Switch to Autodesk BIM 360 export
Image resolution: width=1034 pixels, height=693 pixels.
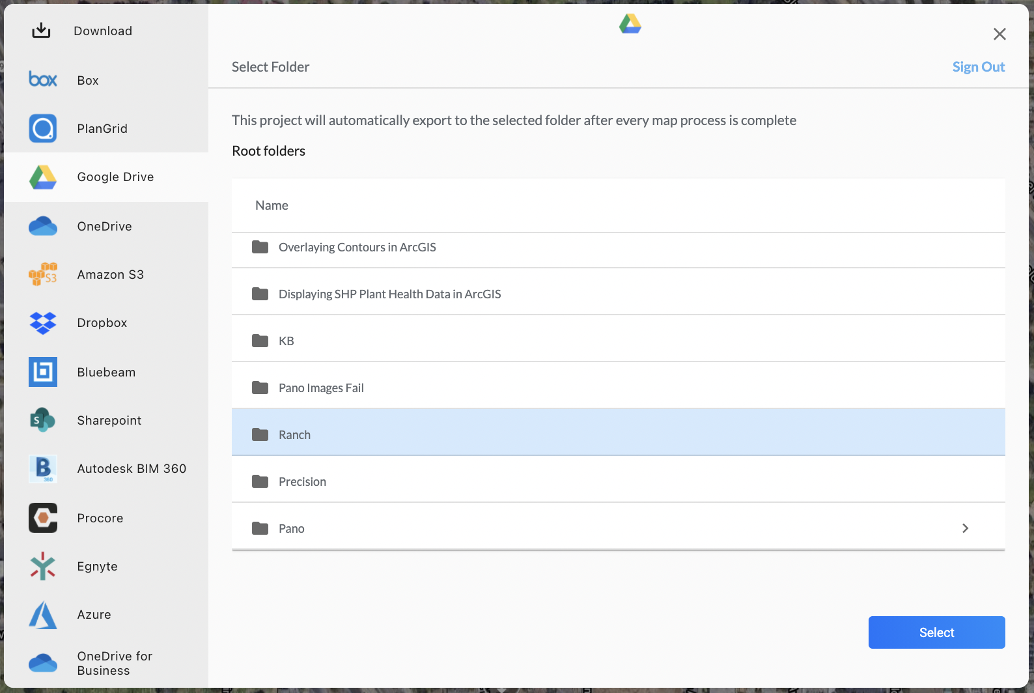[132, 469]
